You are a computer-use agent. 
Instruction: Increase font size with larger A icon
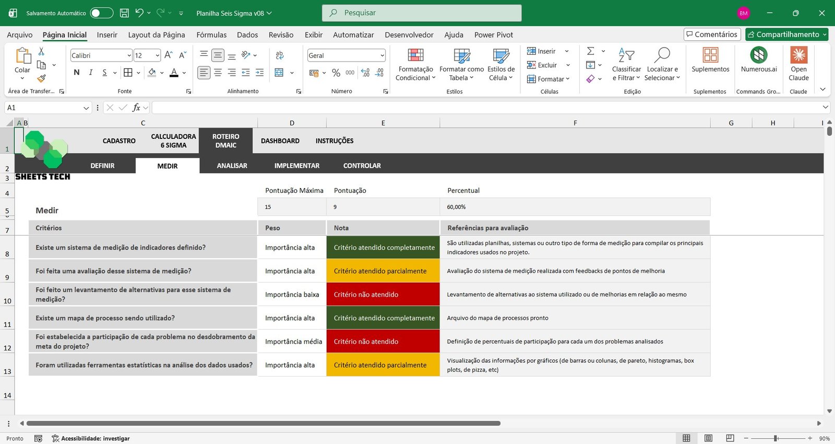(169, 55)
